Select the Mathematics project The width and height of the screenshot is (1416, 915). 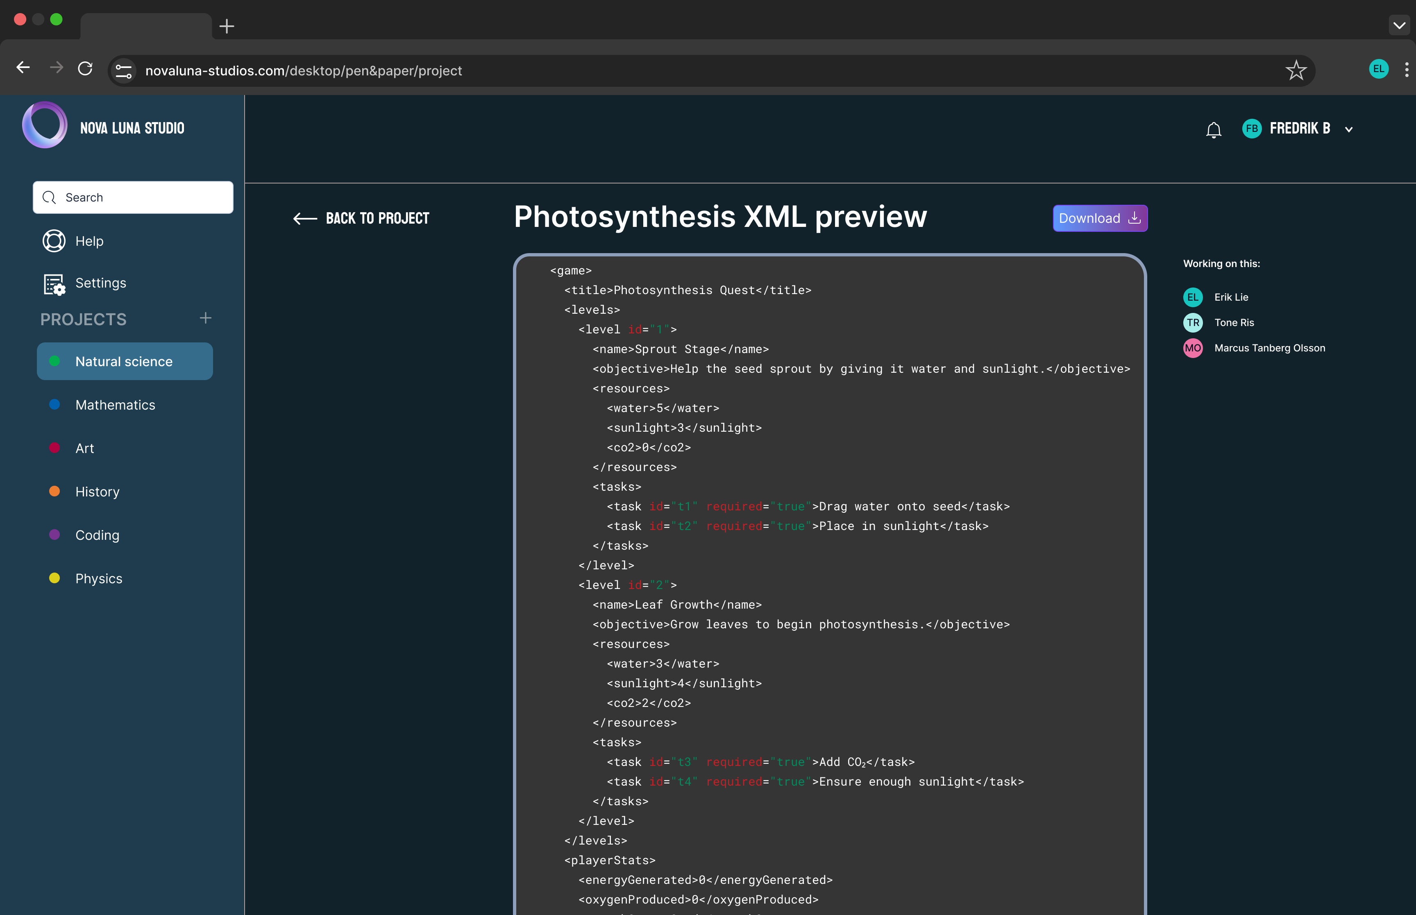(x=115, y=405)
